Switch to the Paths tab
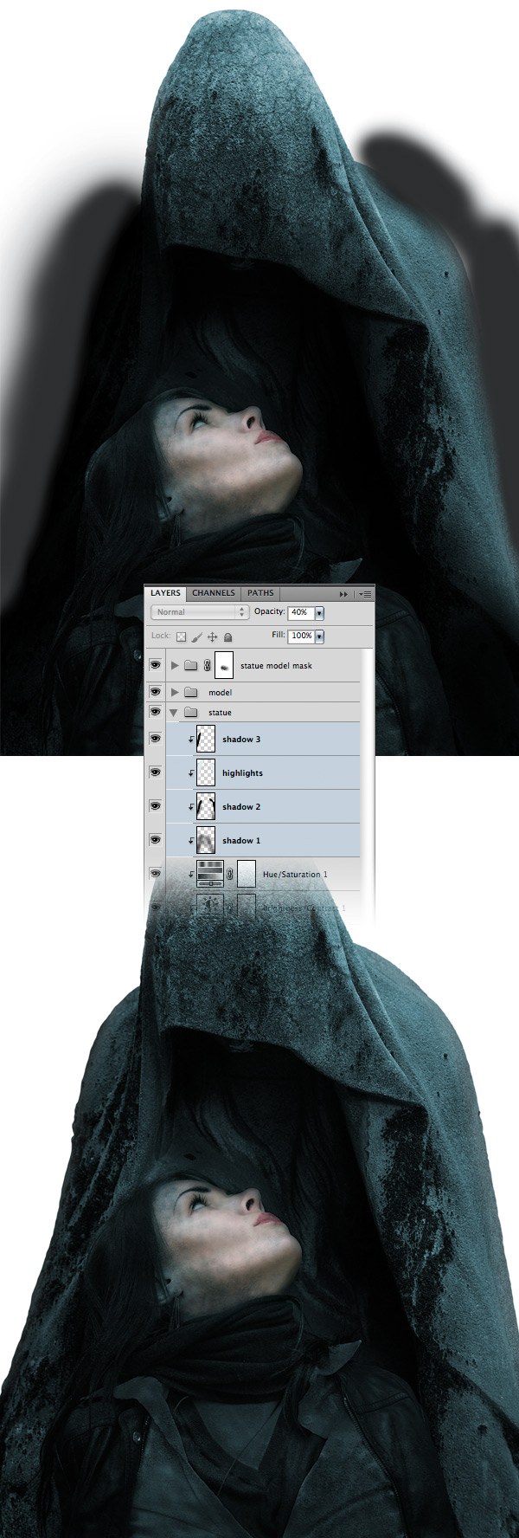 tap(260, 594)
